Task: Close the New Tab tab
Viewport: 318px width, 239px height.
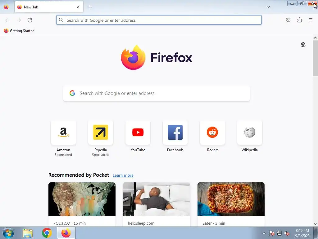Action: click(78, 7)
